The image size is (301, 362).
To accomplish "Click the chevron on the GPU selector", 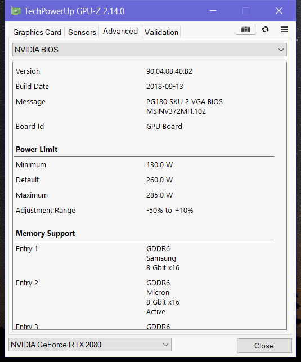I will point(165,345).
